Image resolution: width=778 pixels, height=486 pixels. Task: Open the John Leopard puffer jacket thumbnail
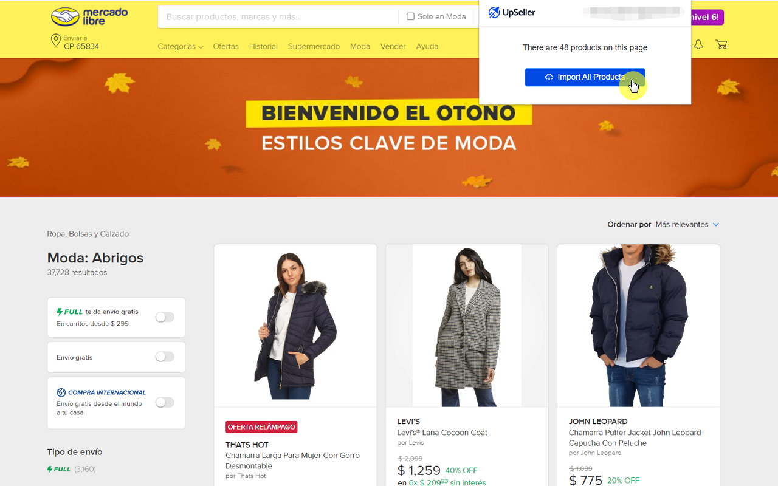[638, 326]
